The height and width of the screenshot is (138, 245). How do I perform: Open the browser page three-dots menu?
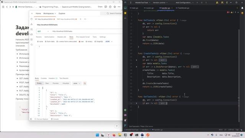pos(119,7)
